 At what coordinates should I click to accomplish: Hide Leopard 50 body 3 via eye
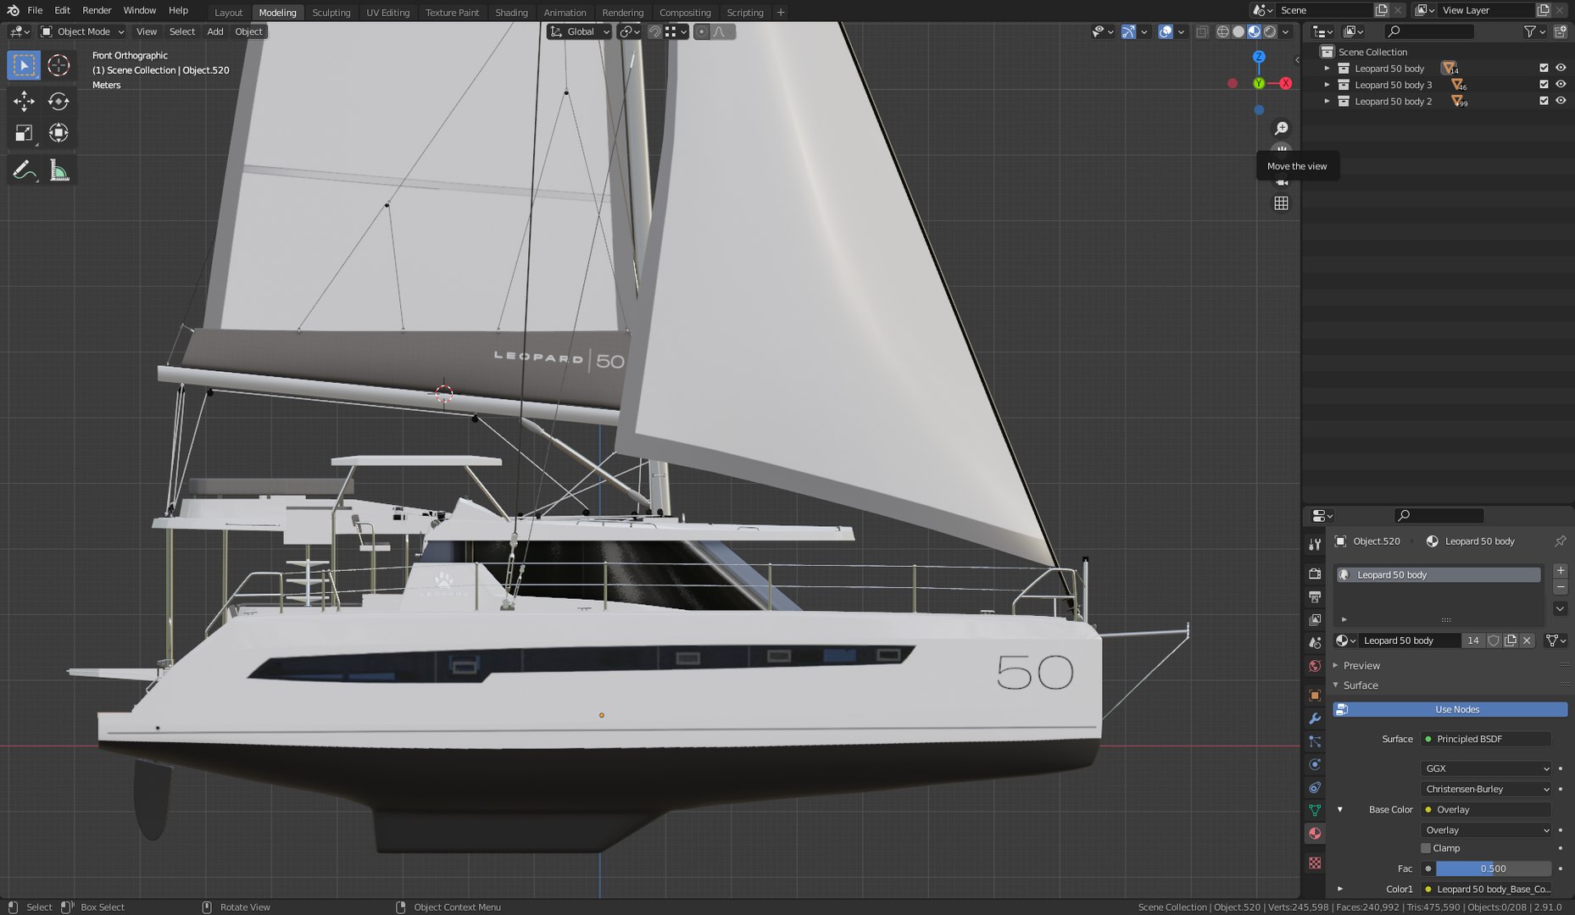[1561, 84]
